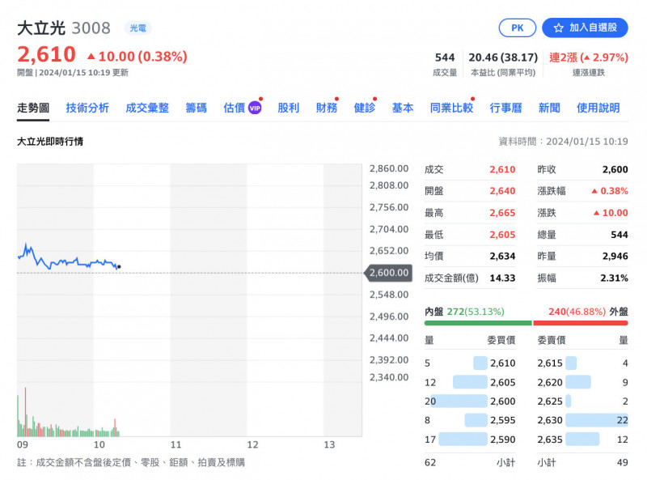Click the 昨收 2,600 value
The height and width of the screenshot is (480, 647).
(x=615, y=169)
